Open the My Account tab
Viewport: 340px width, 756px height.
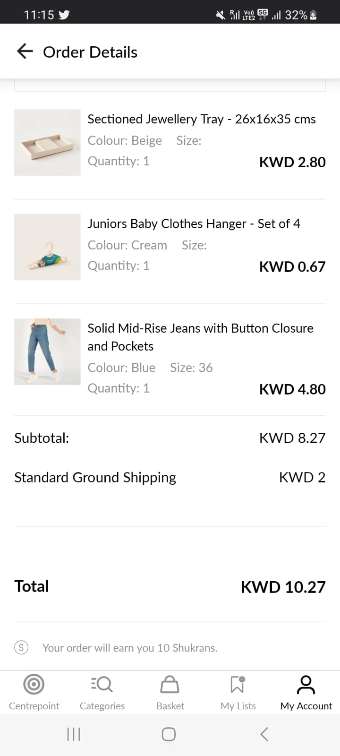point(306,692)
